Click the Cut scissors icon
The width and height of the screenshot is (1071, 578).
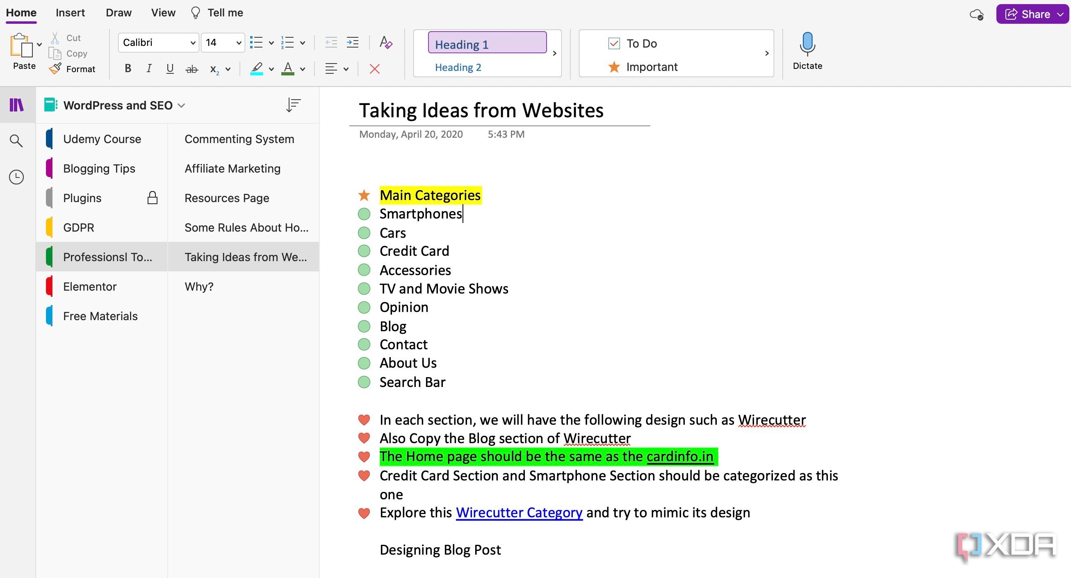click(55, 38)
